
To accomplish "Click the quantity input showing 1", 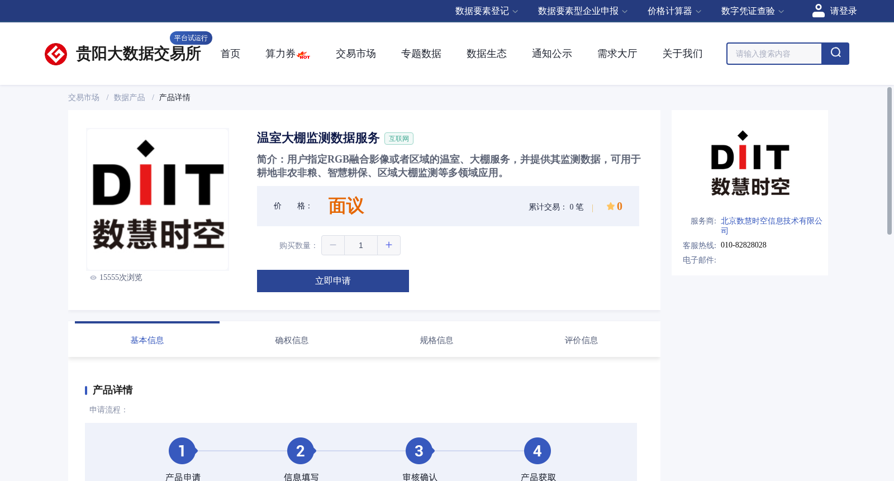I will pos(361,245).
